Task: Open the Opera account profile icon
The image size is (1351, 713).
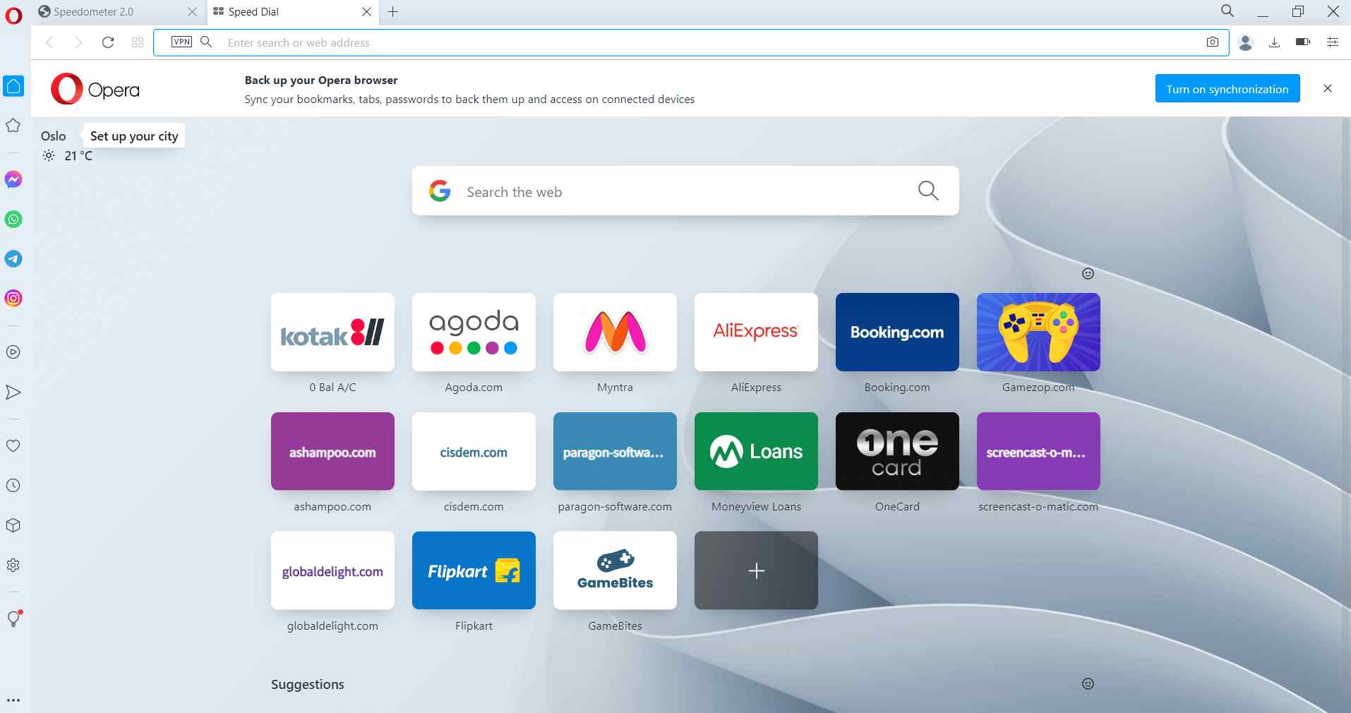Action: 1245,42
